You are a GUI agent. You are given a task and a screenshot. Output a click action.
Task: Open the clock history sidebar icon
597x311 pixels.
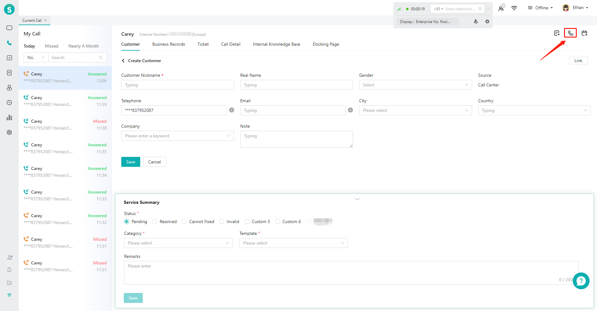pyautogui.click(x=9, y=103)
